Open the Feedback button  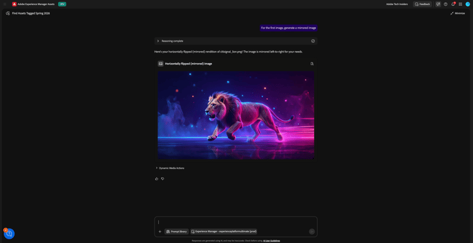[423, 4]
